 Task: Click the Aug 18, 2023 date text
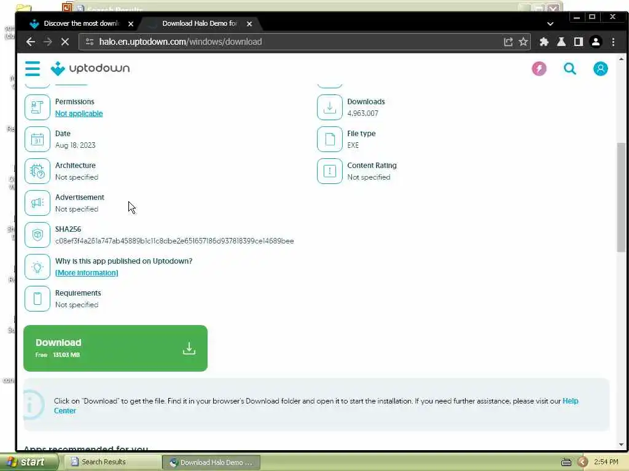(76, 145)
